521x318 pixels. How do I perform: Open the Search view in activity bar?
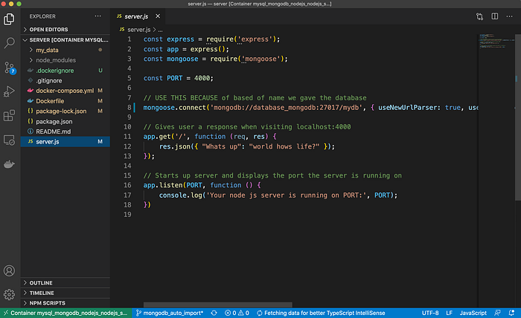click(x=10, y=43)
